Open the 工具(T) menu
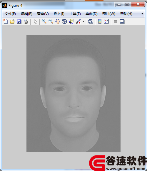147x171 pixels. 75,14
